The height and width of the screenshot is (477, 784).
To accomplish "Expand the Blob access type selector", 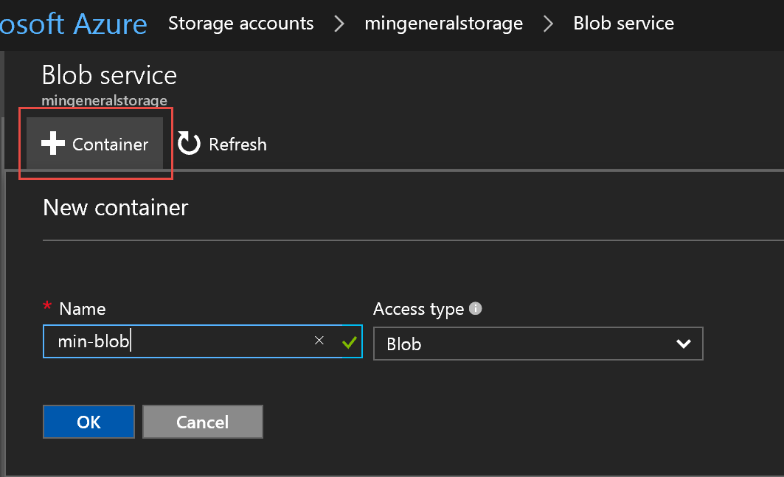I will click(538, 344).
